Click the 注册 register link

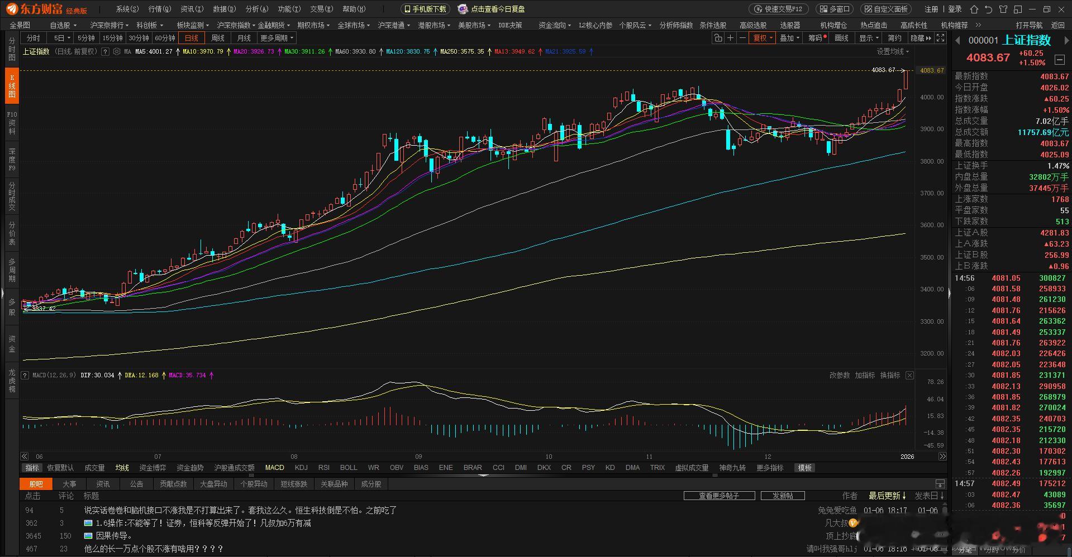(x=931, y=9)
